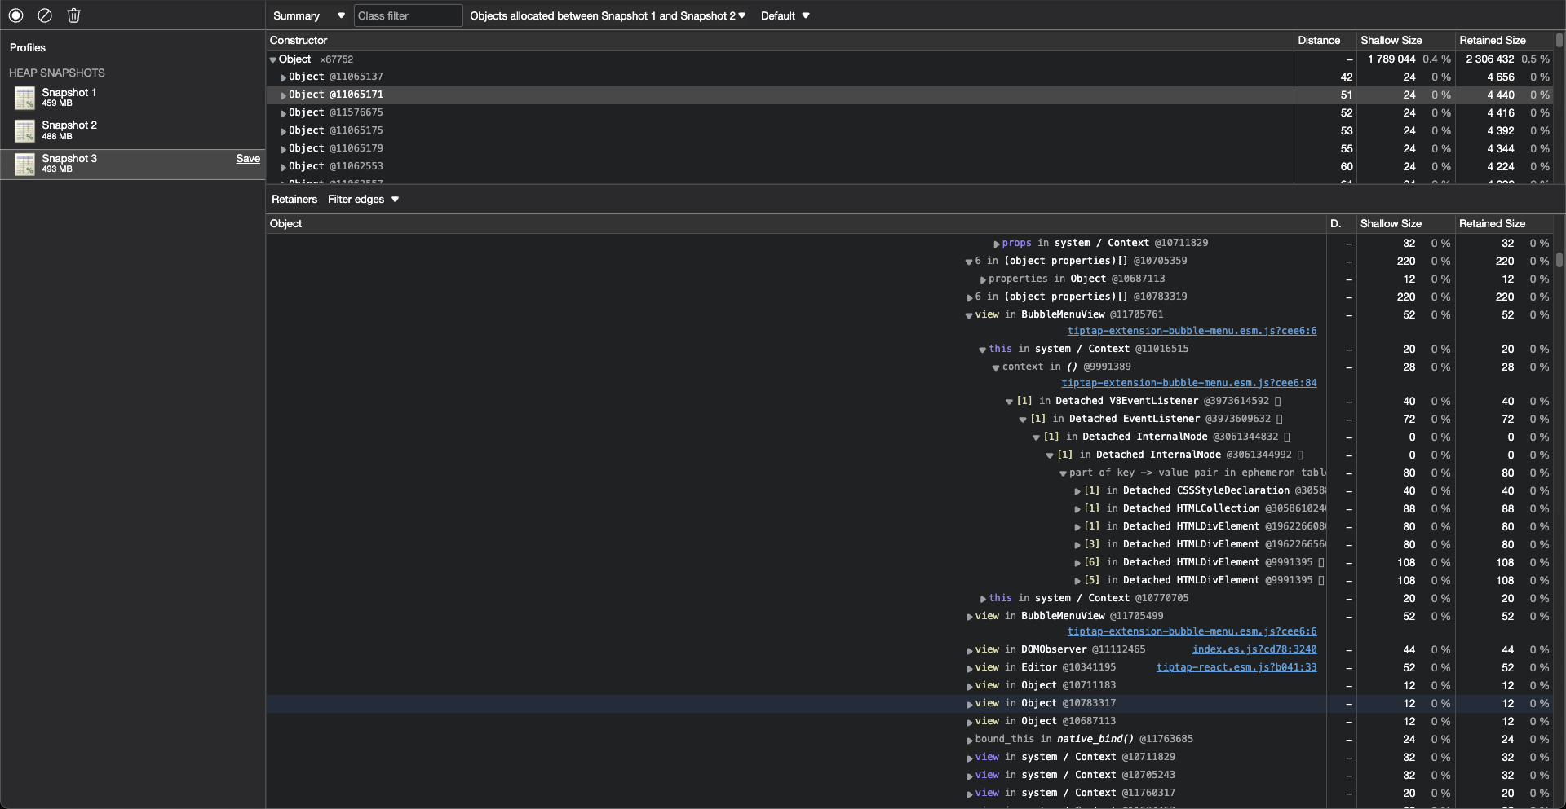1566x809 pixels.
Task: Click the delete selected profile trash icon
Action: pos(74,15)
